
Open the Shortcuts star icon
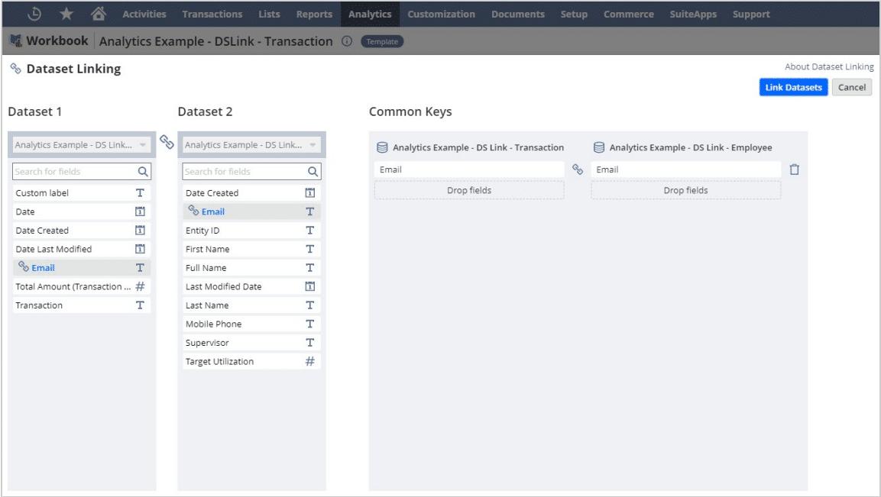(x=66, y=14)
